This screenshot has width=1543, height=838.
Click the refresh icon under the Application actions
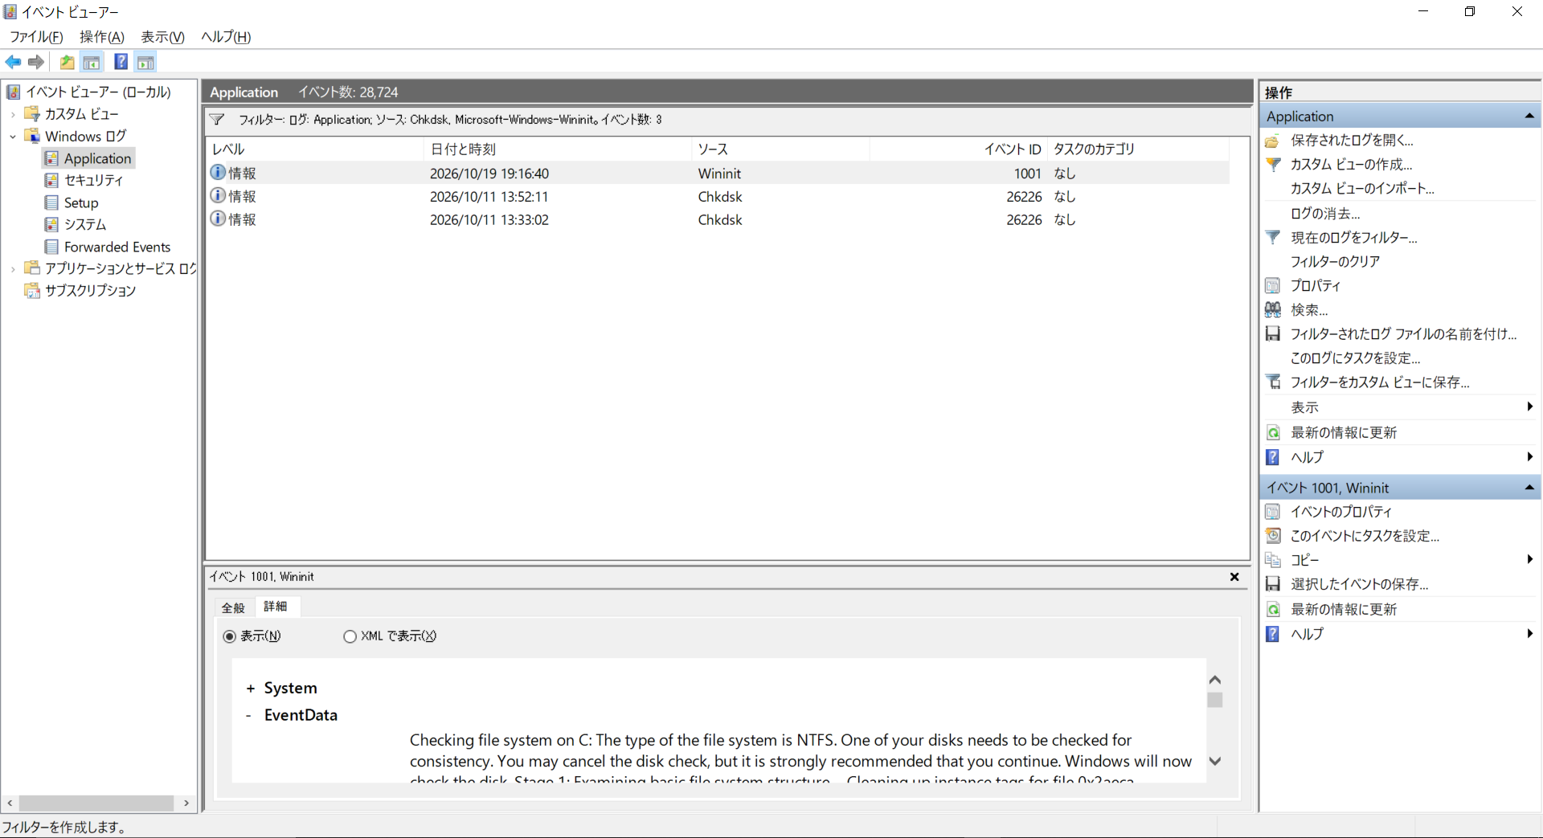1273,432
